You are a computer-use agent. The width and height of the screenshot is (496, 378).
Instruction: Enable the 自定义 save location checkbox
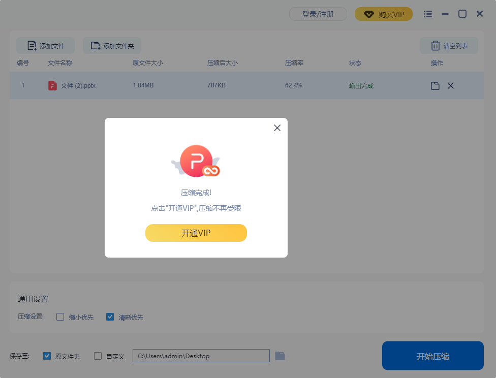[x=98, y=356]
